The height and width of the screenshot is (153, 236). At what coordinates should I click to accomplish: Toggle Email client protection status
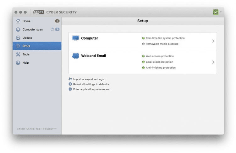coord(143,62)
